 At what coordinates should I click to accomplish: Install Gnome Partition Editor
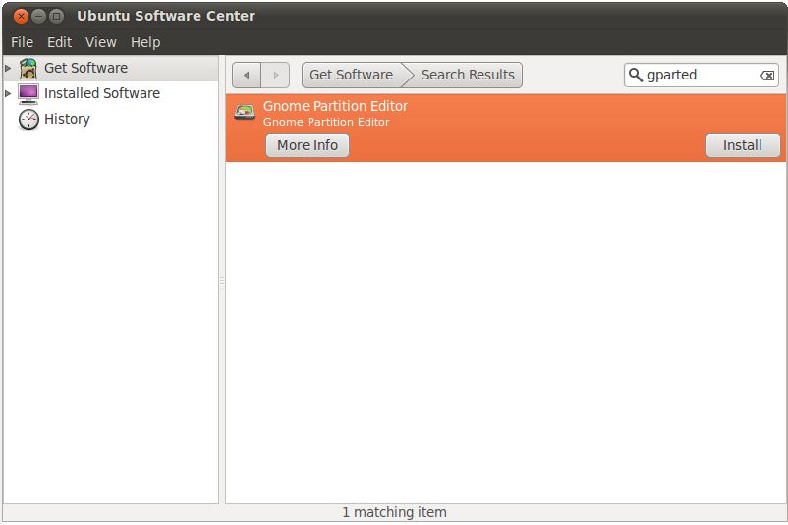(x=742, y=145)
